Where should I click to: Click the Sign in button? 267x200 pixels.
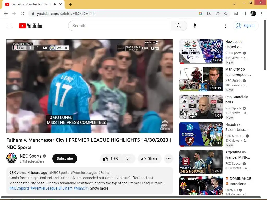coord(245,26)
